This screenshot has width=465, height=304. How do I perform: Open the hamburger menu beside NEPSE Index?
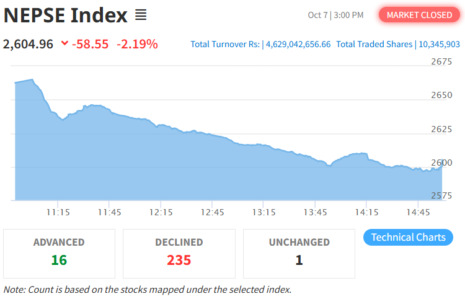[x=141, y=14]
